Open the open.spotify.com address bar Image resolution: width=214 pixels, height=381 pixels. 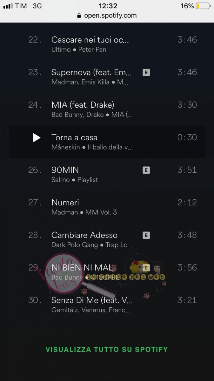[107, 15]
